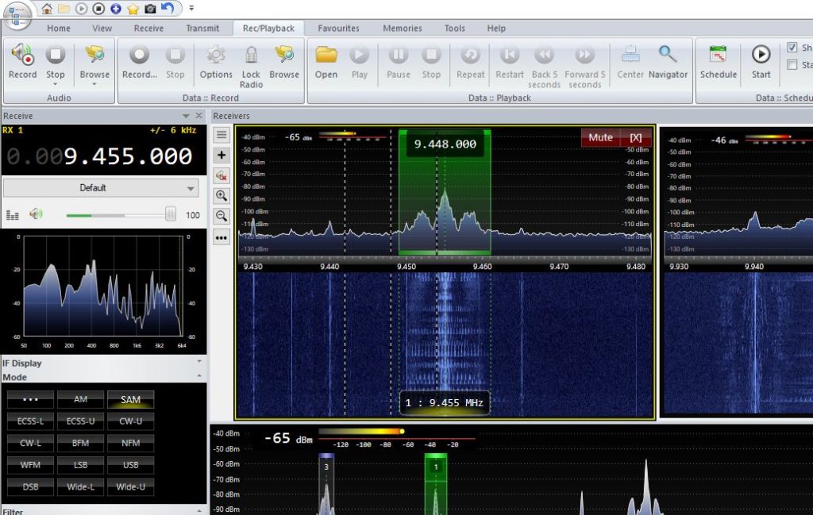Viewport: 813px width, 515px height.
Task: Add a new receiver with the plus icon
Action: (222, 155)
